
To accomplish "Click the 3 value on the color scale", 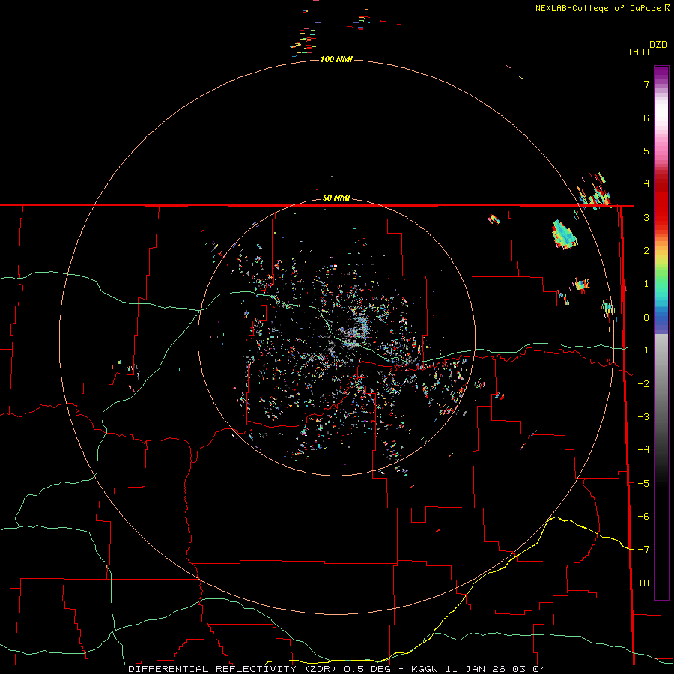I will [646, 217].
